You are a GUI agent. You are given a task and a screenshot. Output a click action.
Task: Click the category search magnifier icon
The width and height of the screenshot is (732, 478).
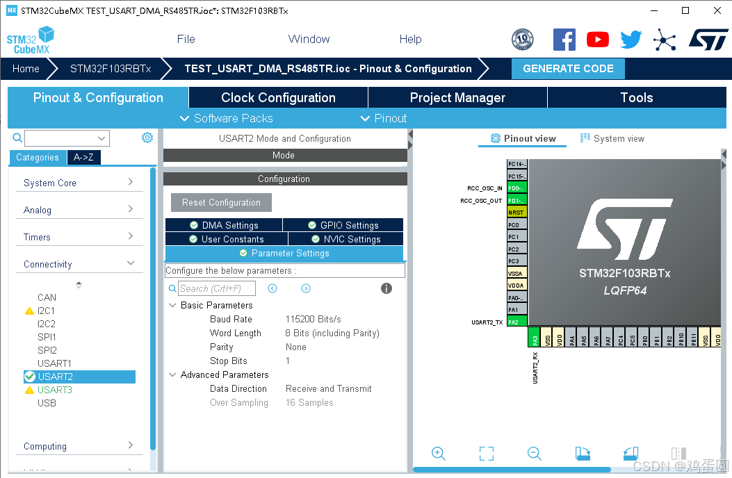(x=17, y=138)
